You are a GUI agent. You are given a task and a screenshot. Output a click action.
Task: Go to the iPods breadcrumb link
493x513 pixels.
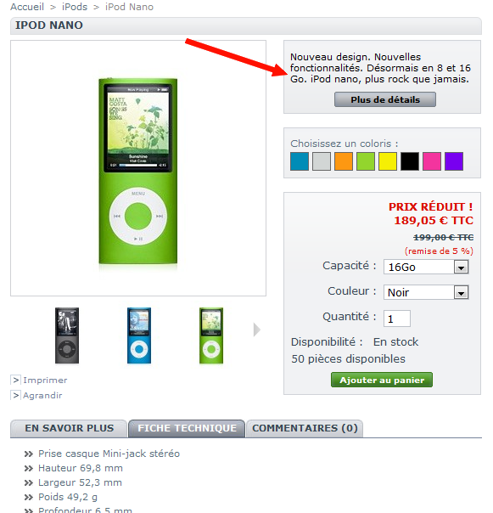click(x=75, y=7)
